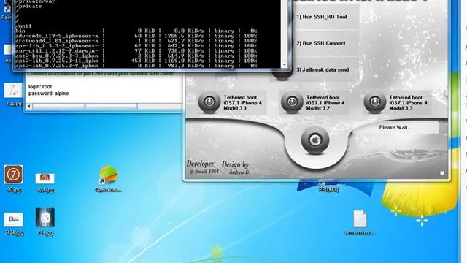This screenshot has width=467, height=263.
Task: Open the 79.jpg desktop icon
Action: [45, 222]
